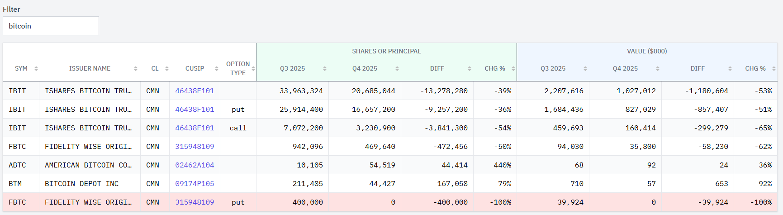
Task: Open CUSIP link 09174P105 for BTM
Action: [x=195, y=184]
